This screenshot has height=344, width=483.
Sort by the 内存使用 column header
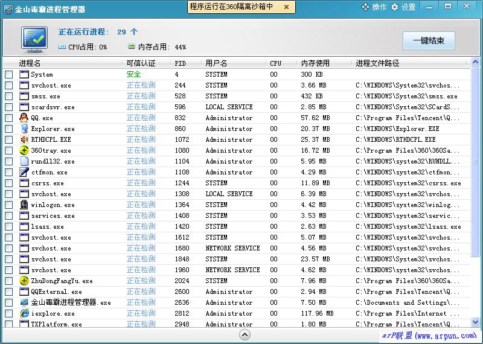click(x=315, y=63)
